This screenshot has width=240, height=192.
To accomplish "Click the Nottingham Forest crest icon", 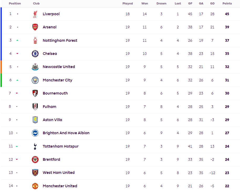I will [35, 40].
